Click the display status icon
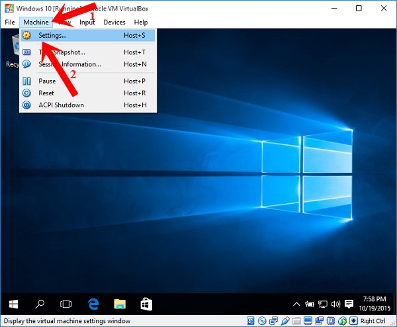 pos(308,321)
